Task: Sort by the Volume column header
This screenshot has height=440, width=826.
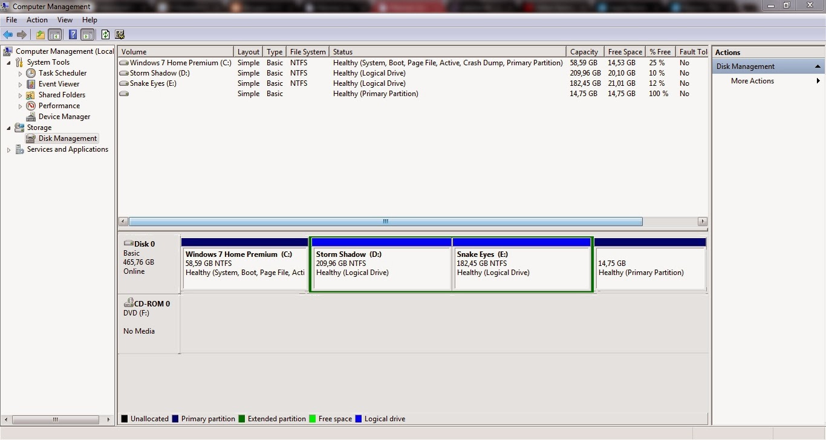Action: pyautogui.click(x=175, y=52)
